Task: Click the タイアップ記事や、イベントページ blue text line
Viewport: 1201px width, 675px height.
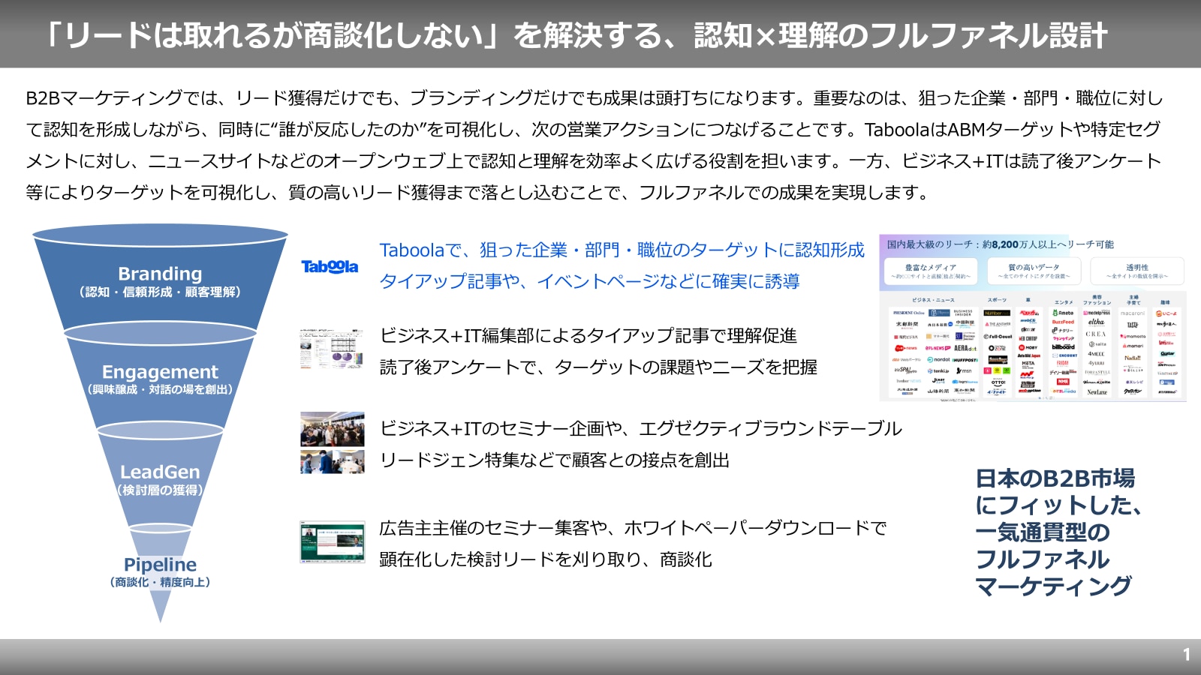Action: coord(589,281)
